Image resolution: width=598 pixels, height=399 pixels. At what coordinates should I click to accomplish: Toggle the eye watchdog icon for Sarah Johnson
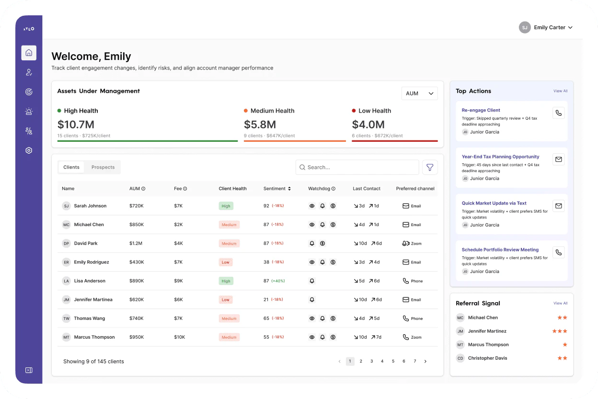[312, 206]
